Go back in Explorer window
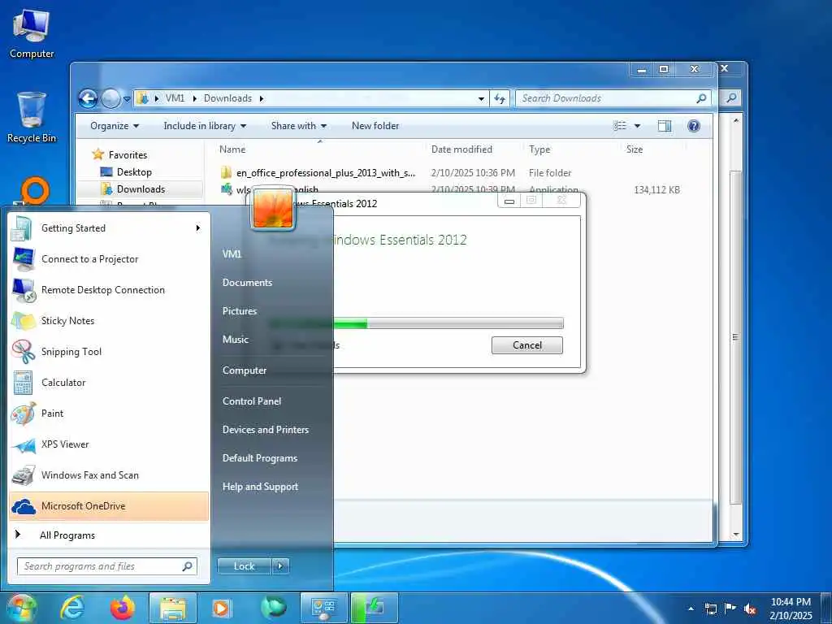This screenshot has width=832, height=624. (x=88, y=98)
